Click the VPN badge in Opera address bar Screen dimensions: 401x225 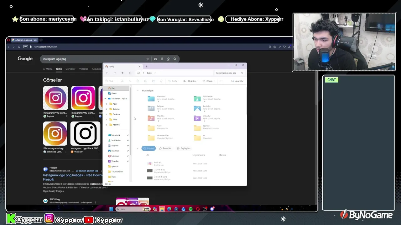[x=26, y=47]
